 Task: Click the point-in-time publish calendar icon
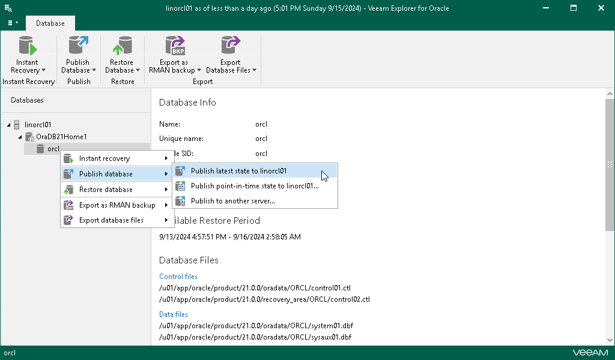(180, 186)
